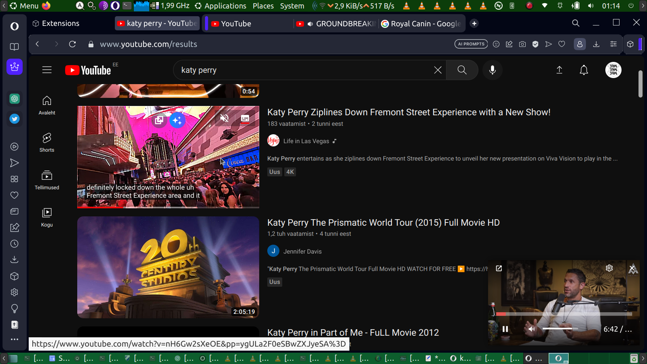This screenshot has width=647, height=364.
Task: Open Prismatic World Tour Full Movie title
Action: pyautogui.click(x=383, y=223)
